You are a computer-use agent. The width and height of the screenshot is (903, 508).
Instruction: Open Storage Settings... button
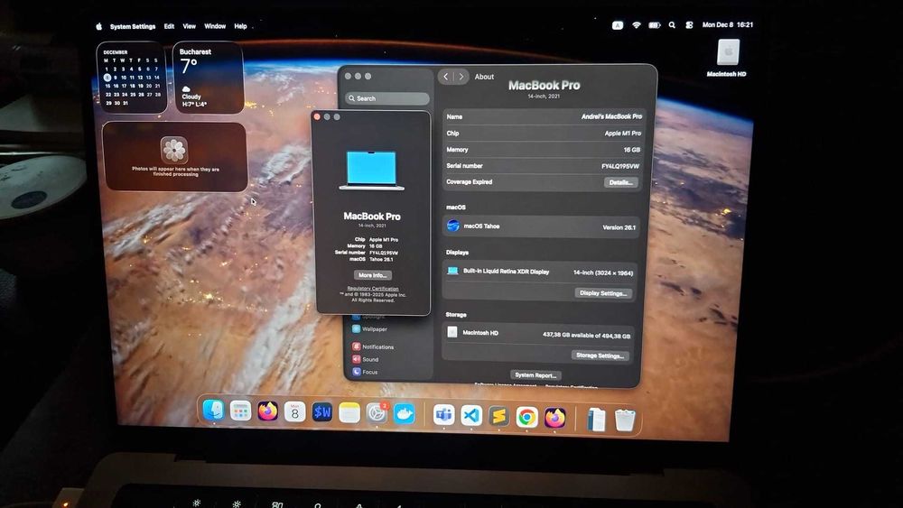pos(600,356)
